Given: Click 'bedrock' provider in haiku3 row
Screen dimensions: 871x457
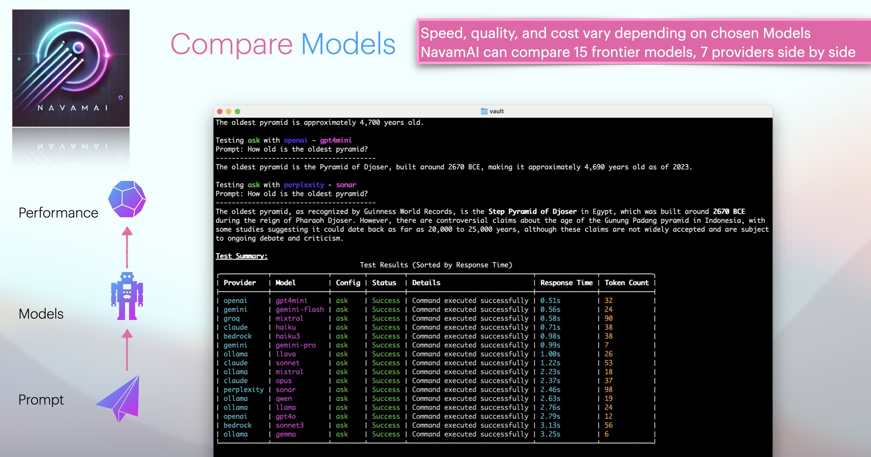Looking at the screenshot, I should [238, 336].
